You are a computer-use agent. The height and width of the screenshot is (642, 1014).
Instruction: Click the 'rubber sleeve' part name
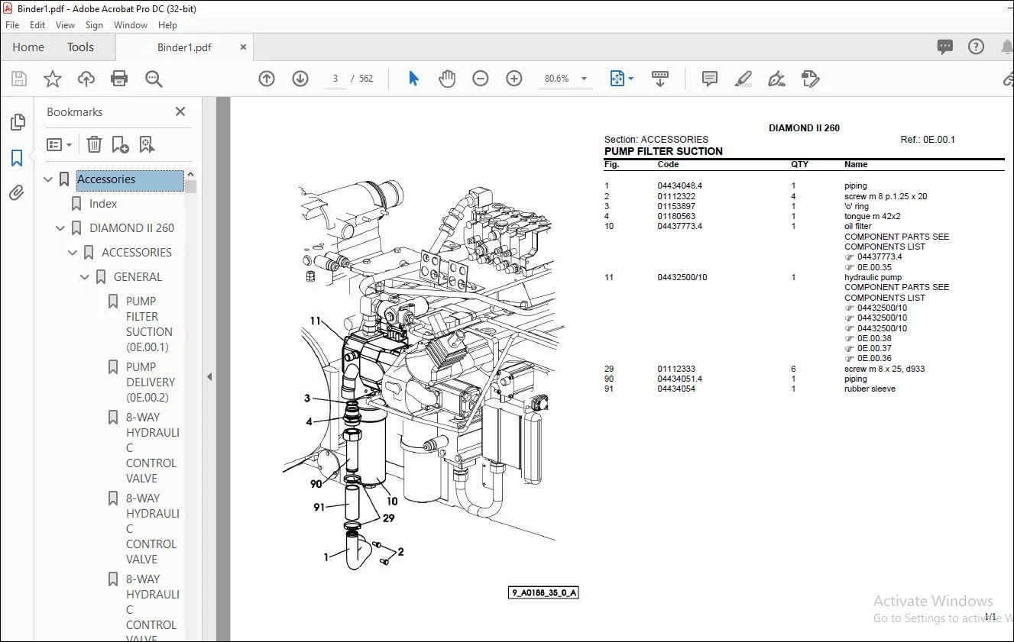(870, 389)
